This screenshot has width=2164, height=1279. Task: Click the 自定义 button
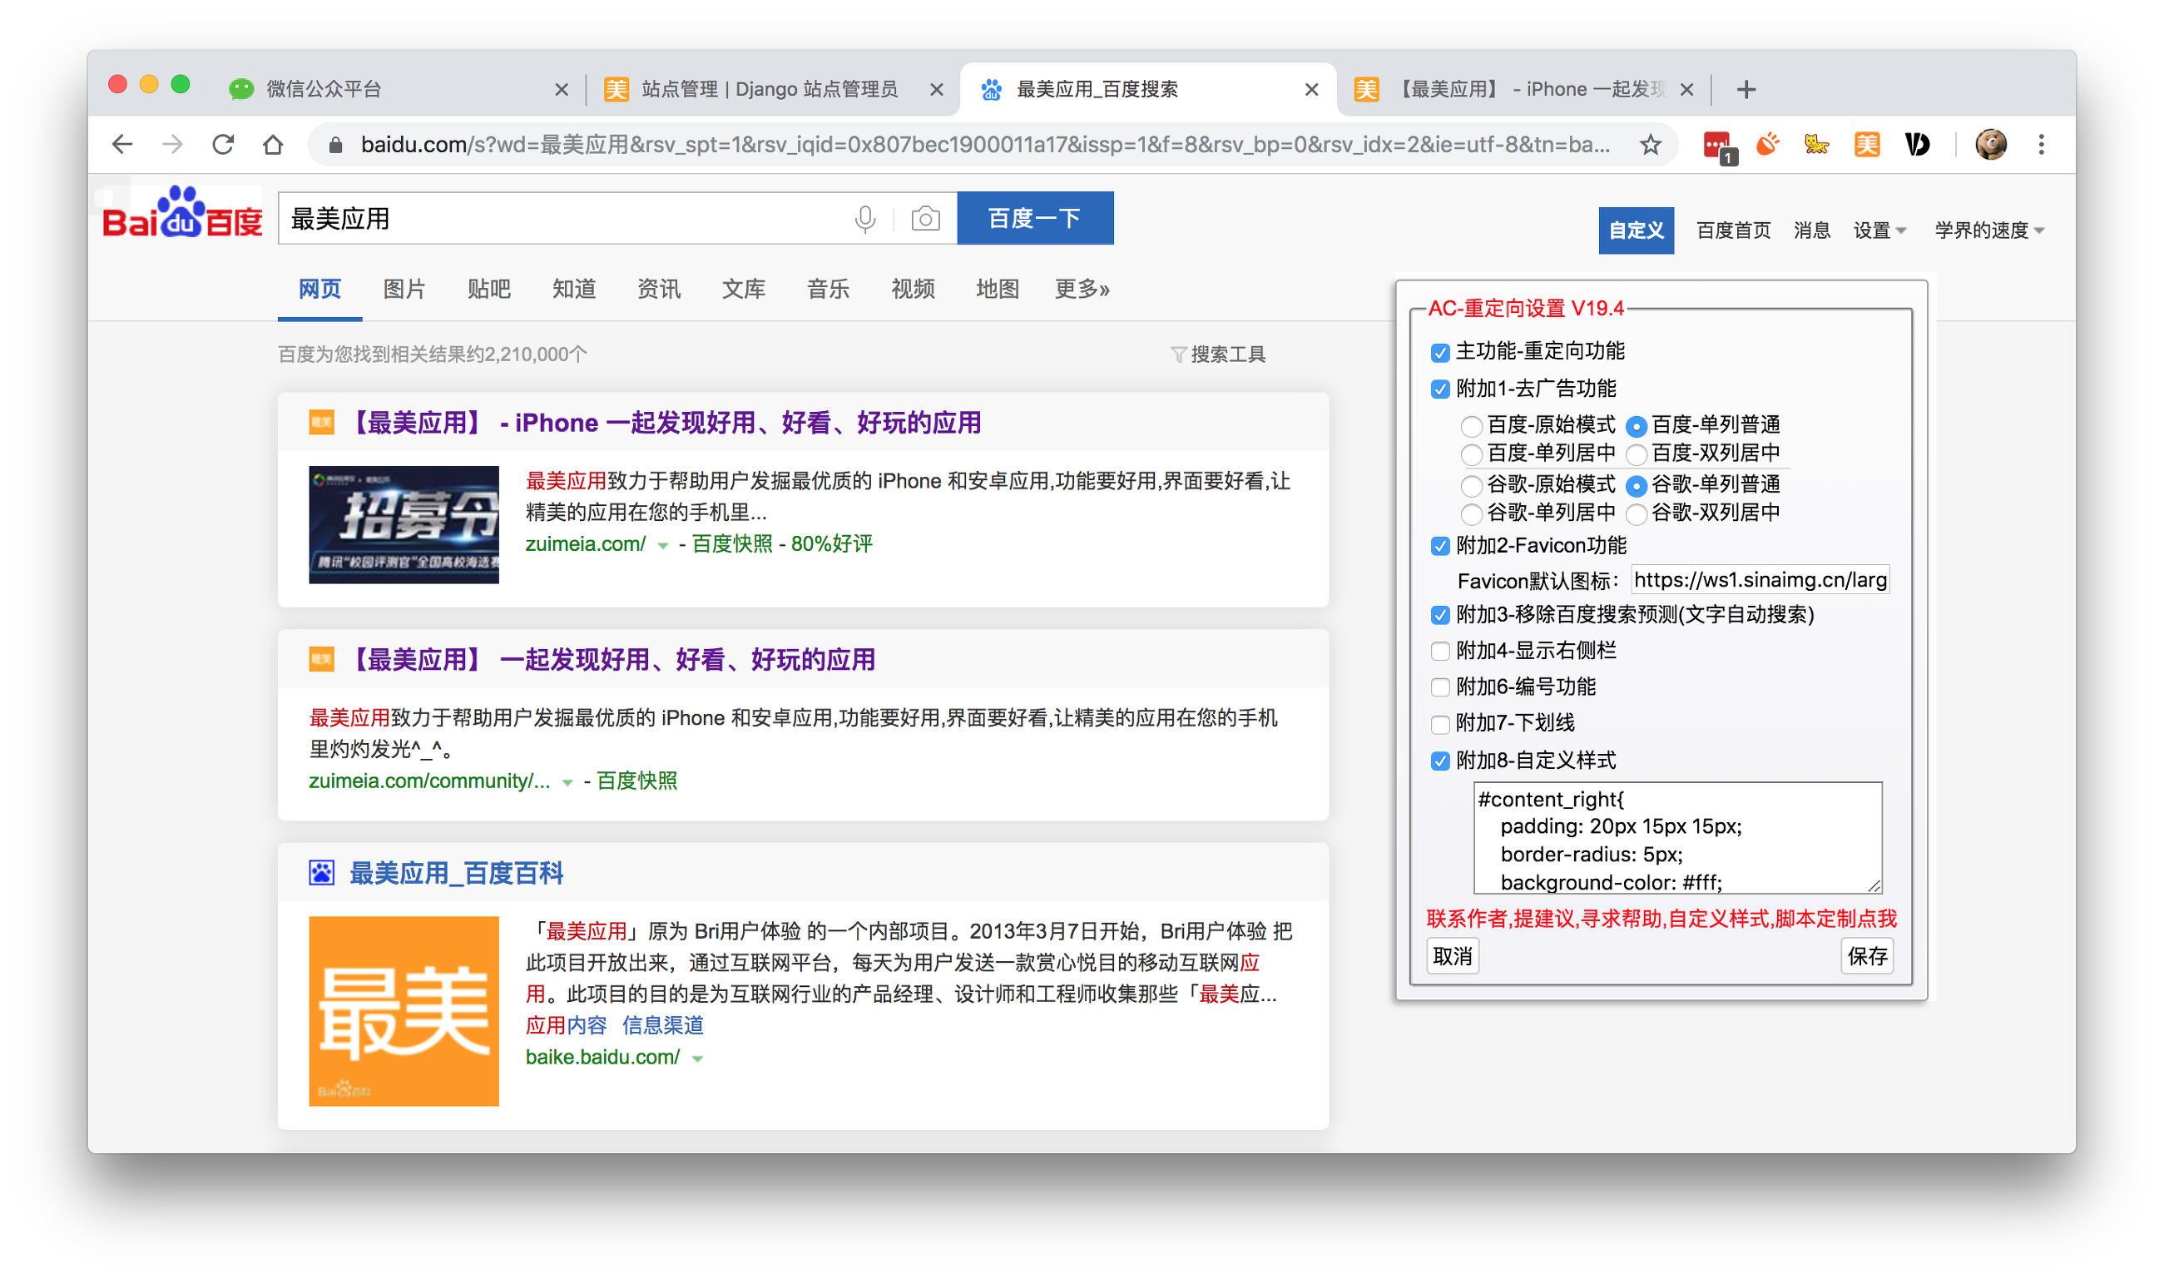[1635, 231]
